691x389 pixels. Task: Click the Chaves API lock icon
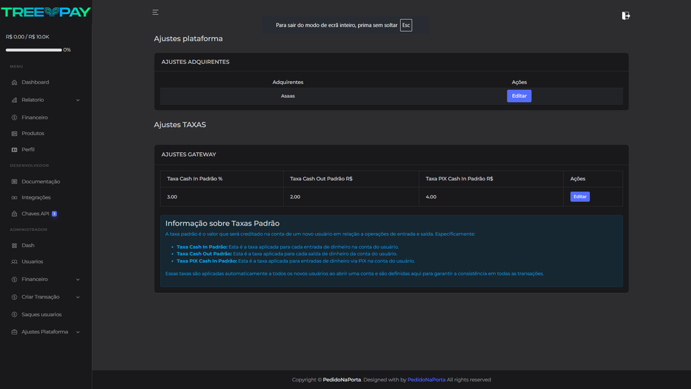[x=15, y=214]
